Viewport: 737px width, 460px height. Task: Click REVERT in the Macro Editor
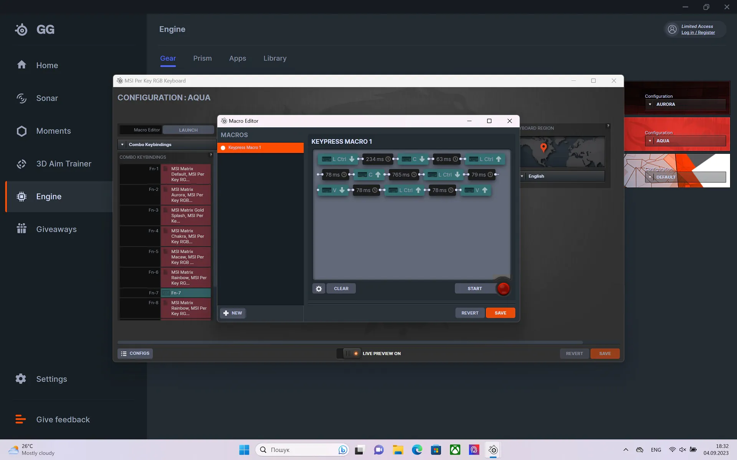(470, 313)
